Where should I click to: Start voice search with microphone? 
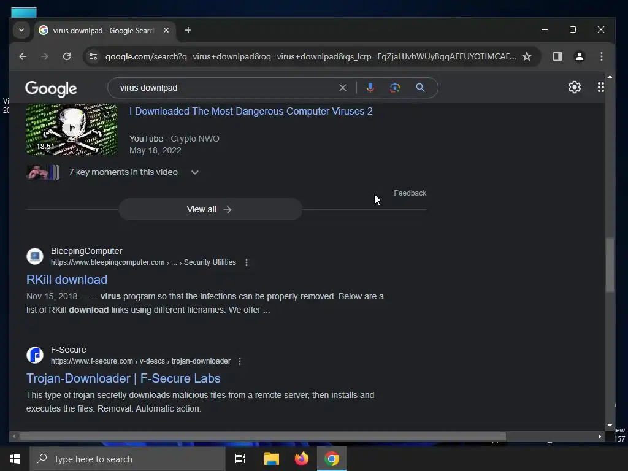(x=370, y=88)
